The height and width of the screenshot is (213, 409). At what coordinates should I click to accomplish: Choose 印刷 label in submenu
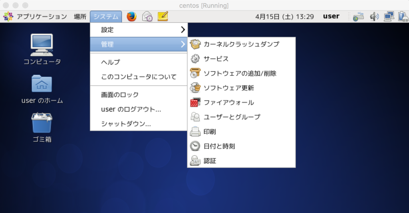pyautogui.click(x=210, y=132)
